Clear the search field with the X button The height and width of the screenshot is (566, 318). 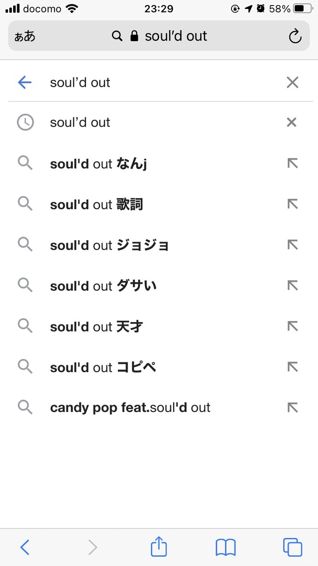tap(292, 82)
